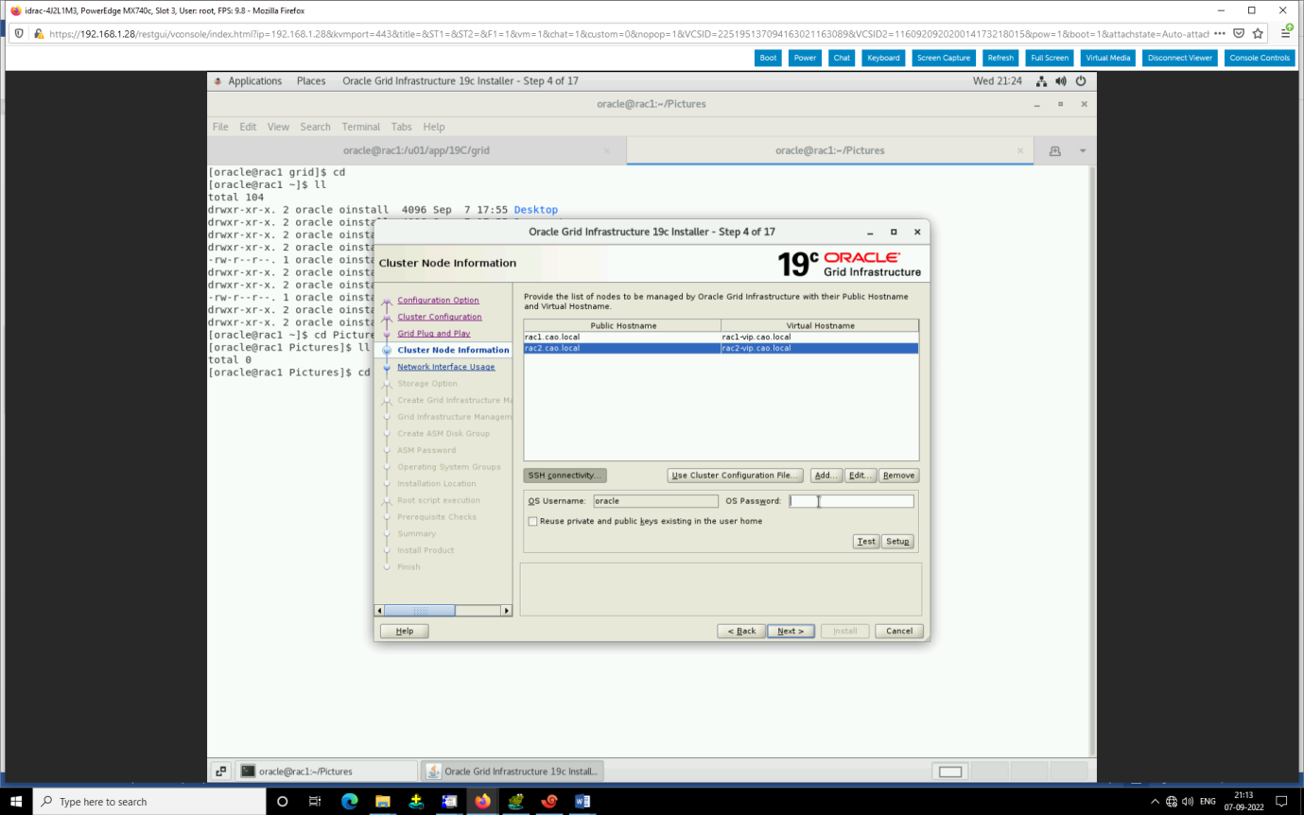Open Firefox hamburger menu
1304x815 pixels.
[1285, 33]
